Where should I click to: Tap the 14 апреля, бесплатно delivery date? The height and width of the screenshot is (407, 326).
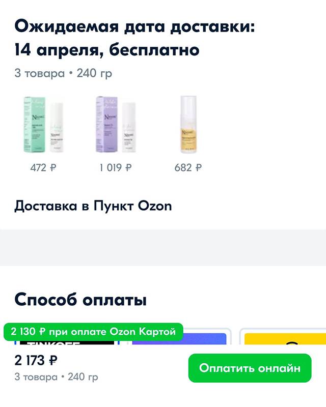107,50
